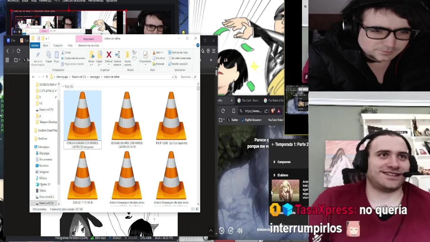Viewport: 430px width, 242px height.
Task: Click the red Eliminar X icon
Action: [109, 54]
